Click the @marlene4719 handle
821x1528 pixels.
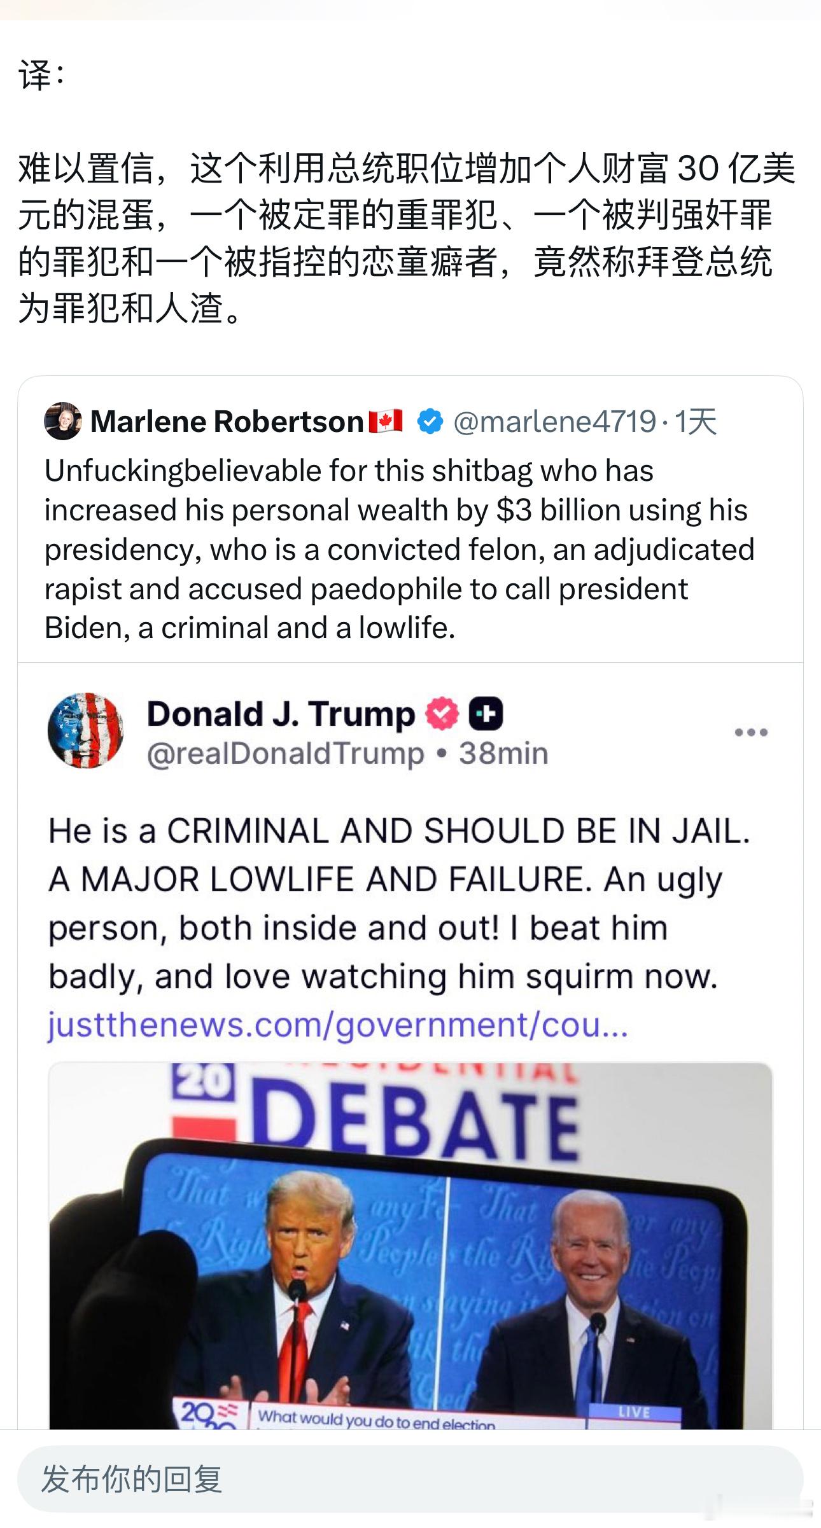pyautogui.click(x=554, y=421)
